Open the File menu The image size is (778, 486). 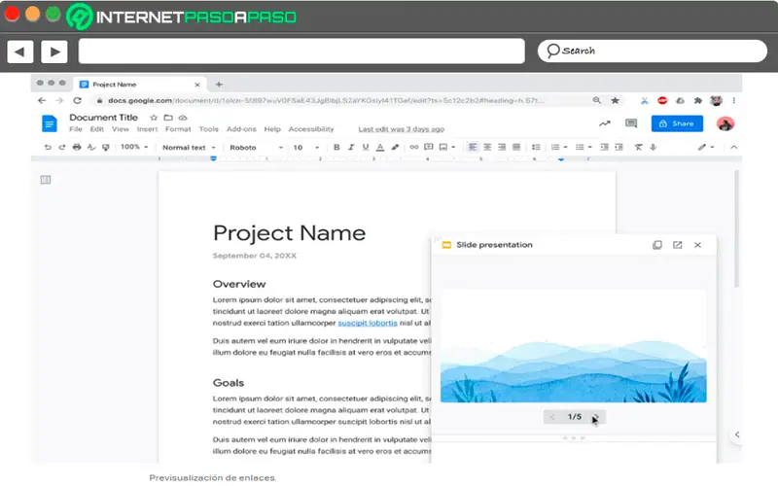(x=76, y=129)
